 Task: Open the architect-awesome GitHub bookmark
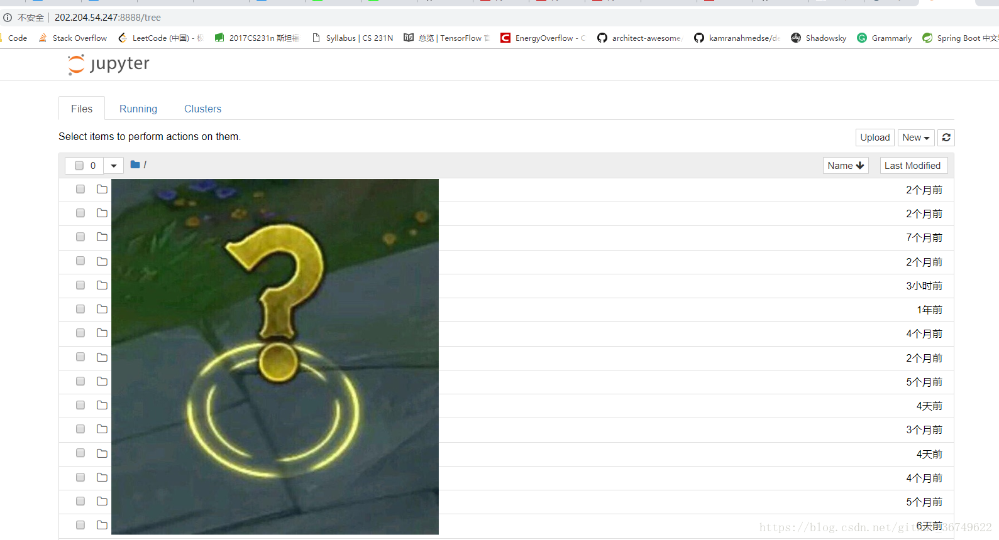click(x=639, y=38)
